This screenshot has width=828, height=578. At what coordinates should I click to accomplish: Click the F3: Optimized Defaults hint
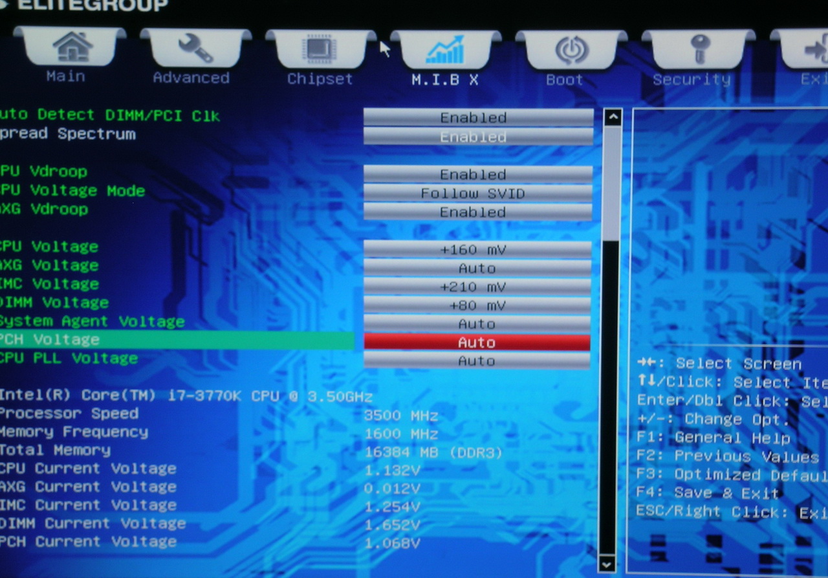click(x=732, y=474)
